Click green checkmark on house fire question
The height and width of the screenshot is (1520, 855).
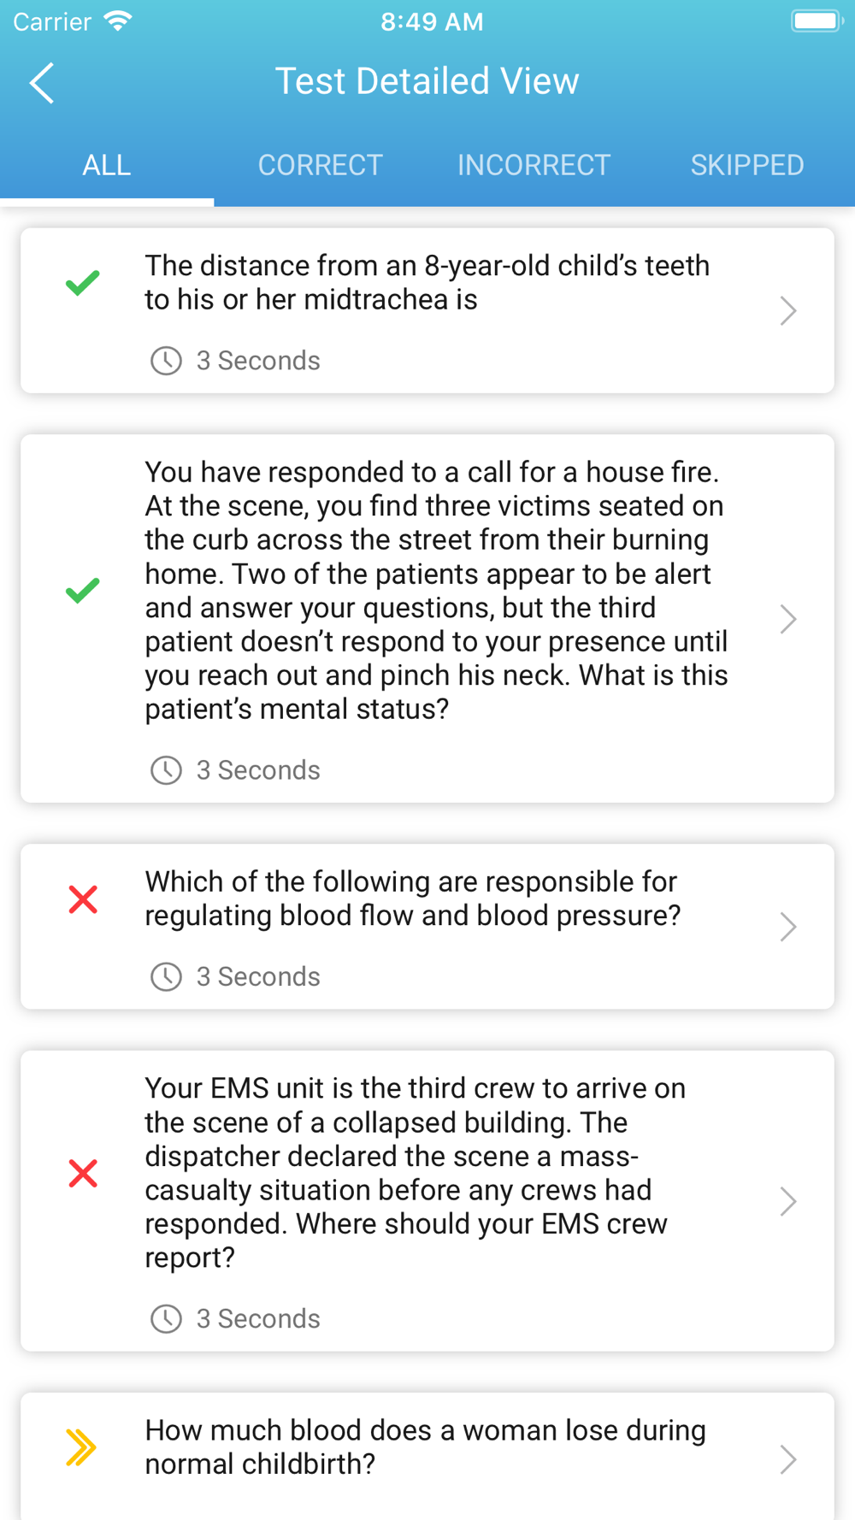tap(83, 591)
